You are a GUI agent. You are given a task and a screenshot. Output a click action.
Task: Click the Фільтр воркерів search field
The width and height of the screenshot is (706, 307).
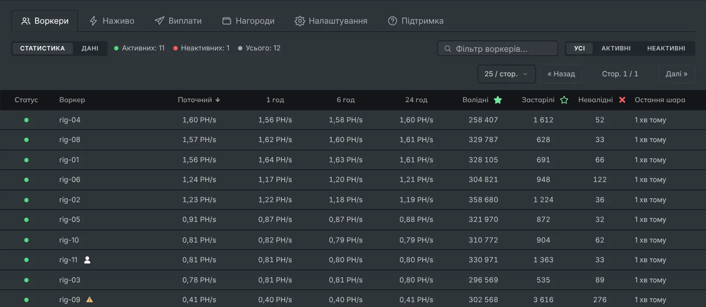click(498, 49)
